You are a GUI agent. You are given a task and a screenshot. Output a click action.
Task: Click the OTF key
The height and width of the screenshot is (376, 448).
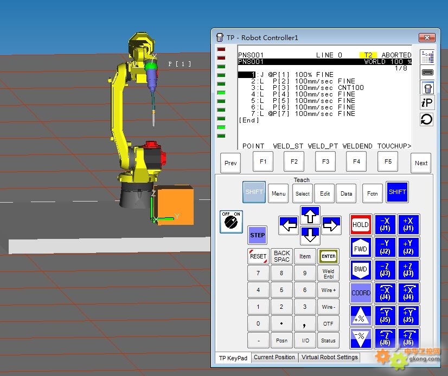pyautogui.click(x=328, y=324)
